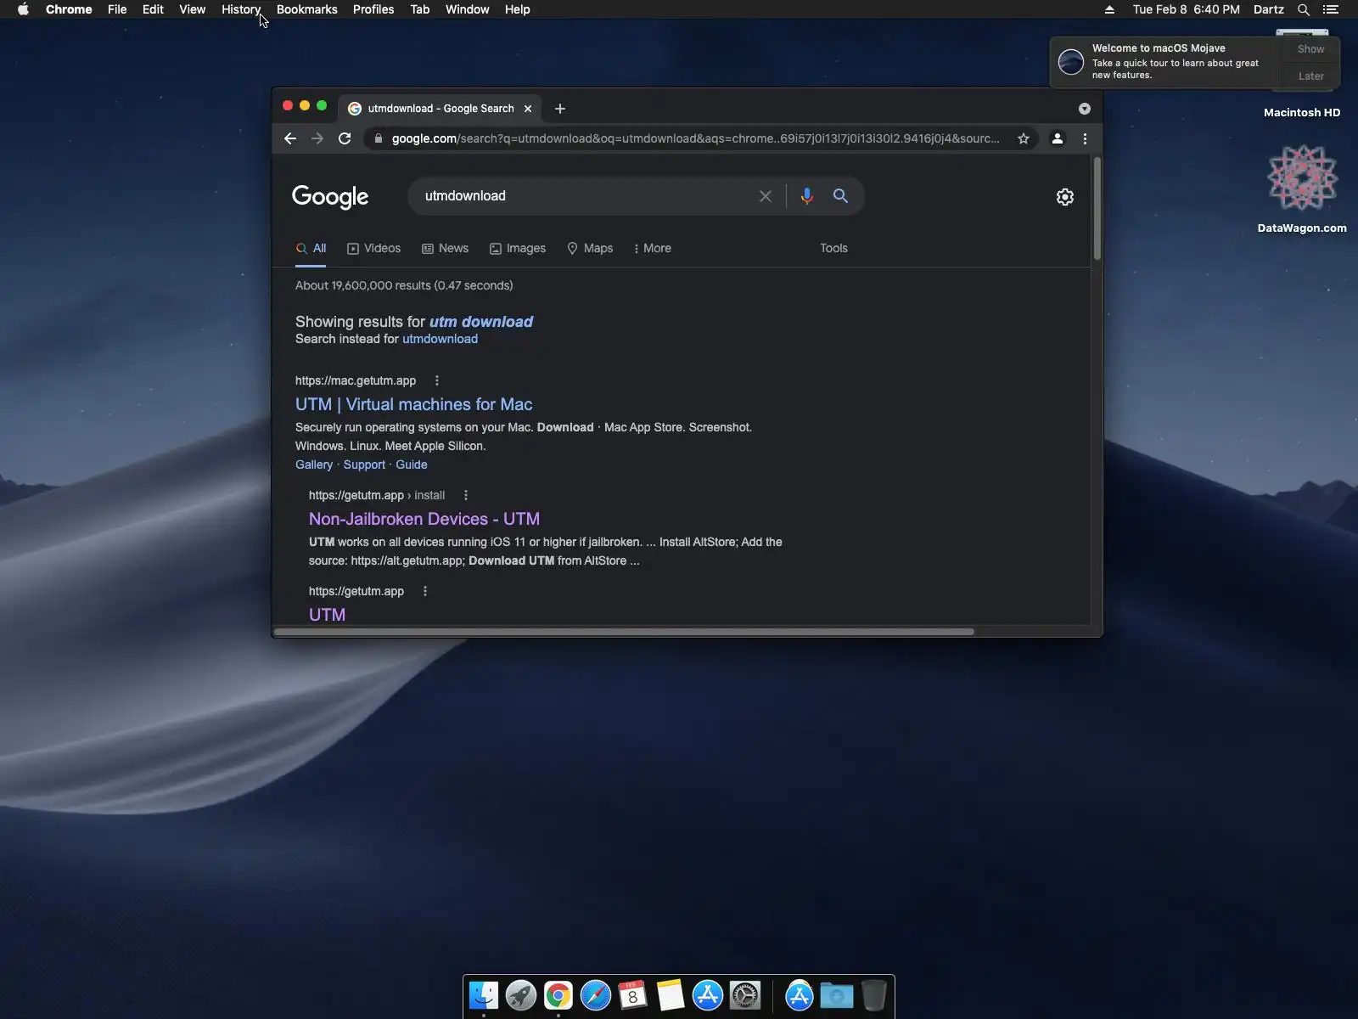Clear the search box with the X icon

tap(766, 196)
